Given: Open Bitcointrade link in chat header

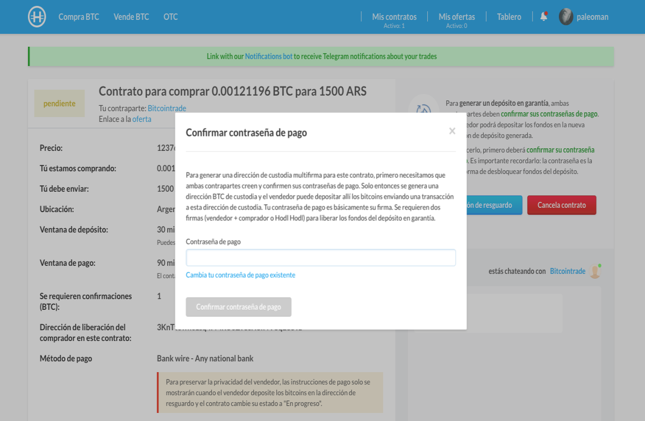Looking at the screenshot, I should point(568,271).
